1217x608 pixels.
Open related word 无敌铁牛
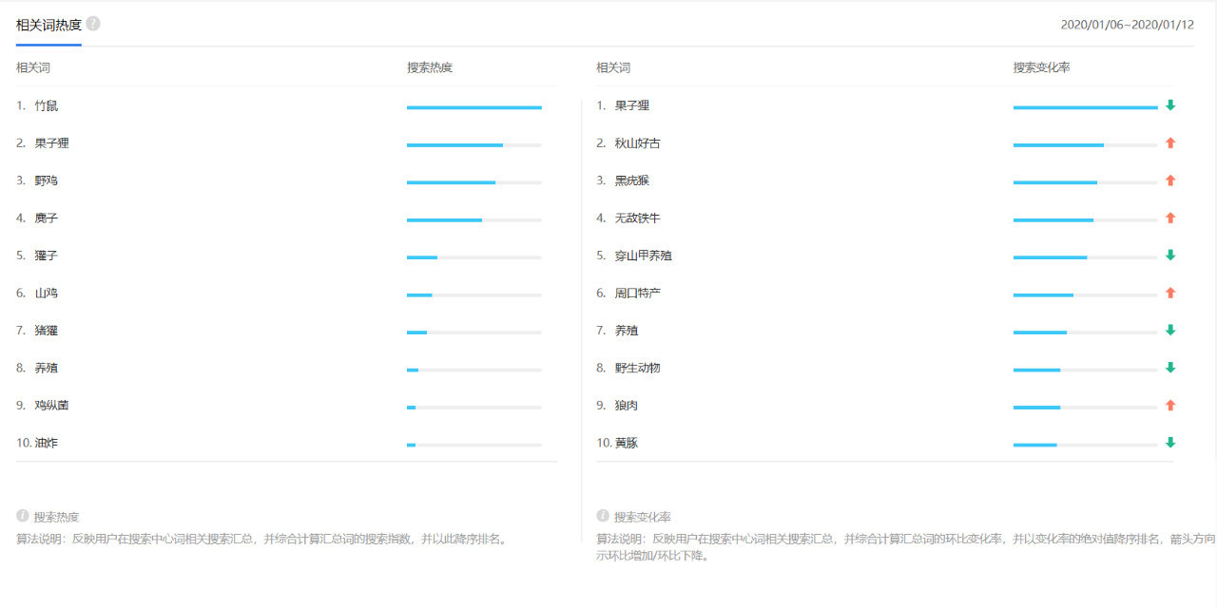(638, 218)
